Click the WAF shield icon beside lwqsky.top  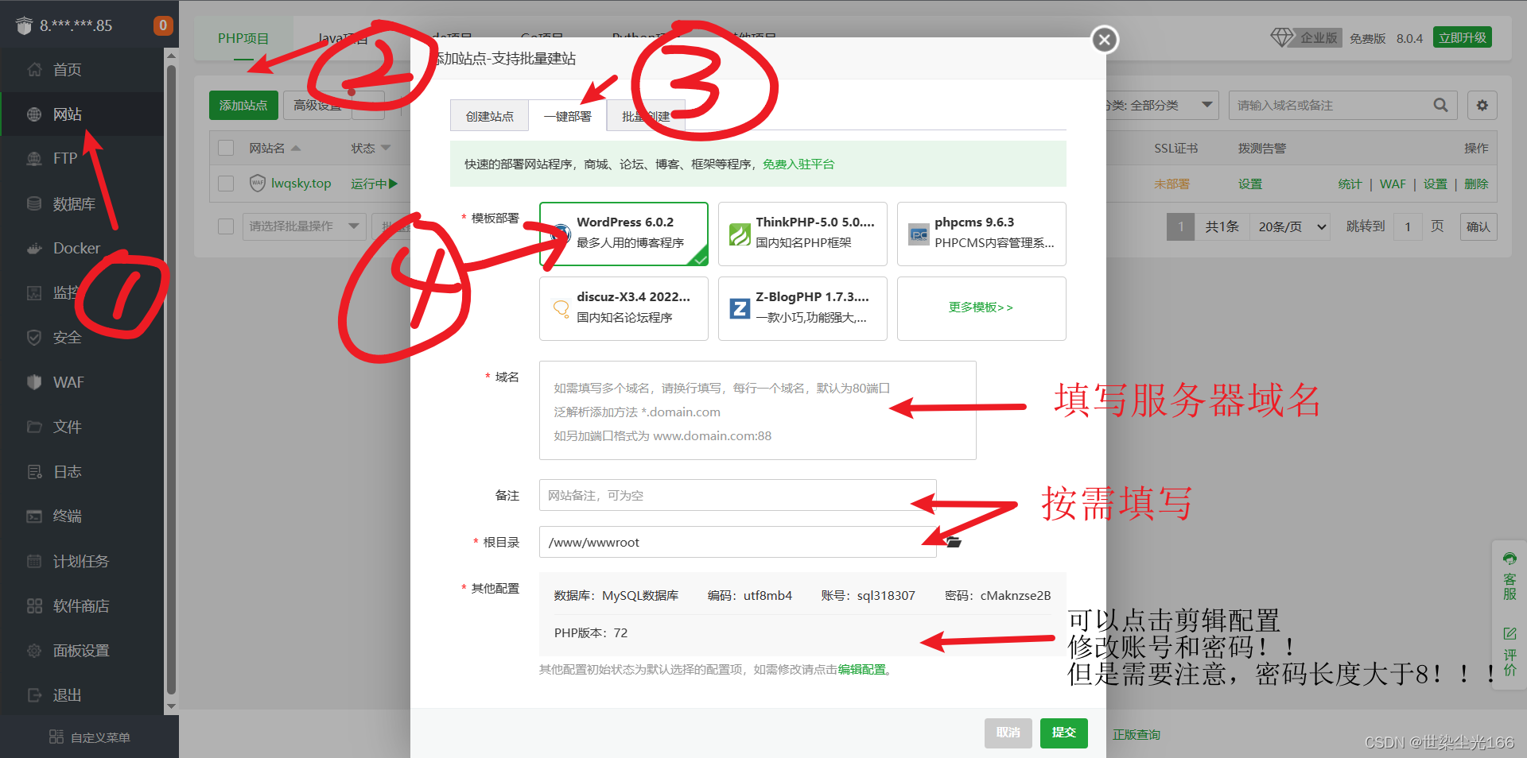click(x=257, y=184)
